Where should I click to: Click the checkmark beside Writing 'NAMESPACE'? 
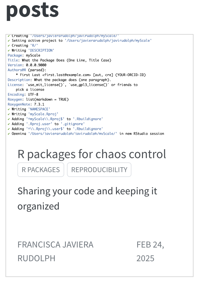9,109
